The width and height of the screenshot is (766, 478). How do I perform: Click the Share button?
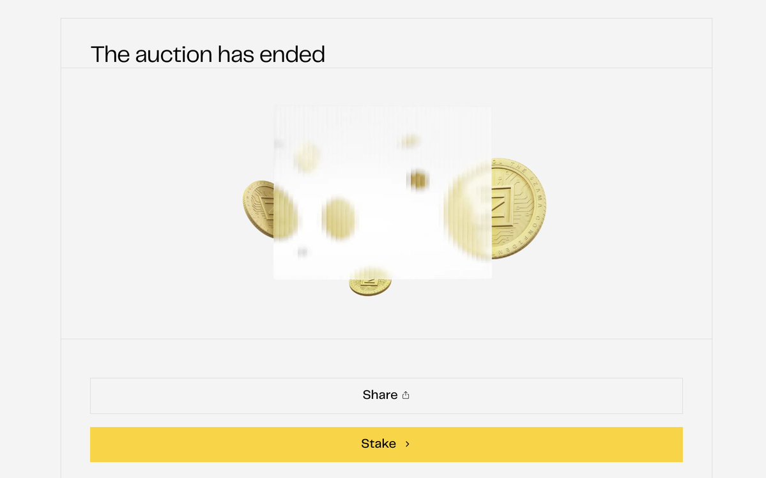click(386, 396)
